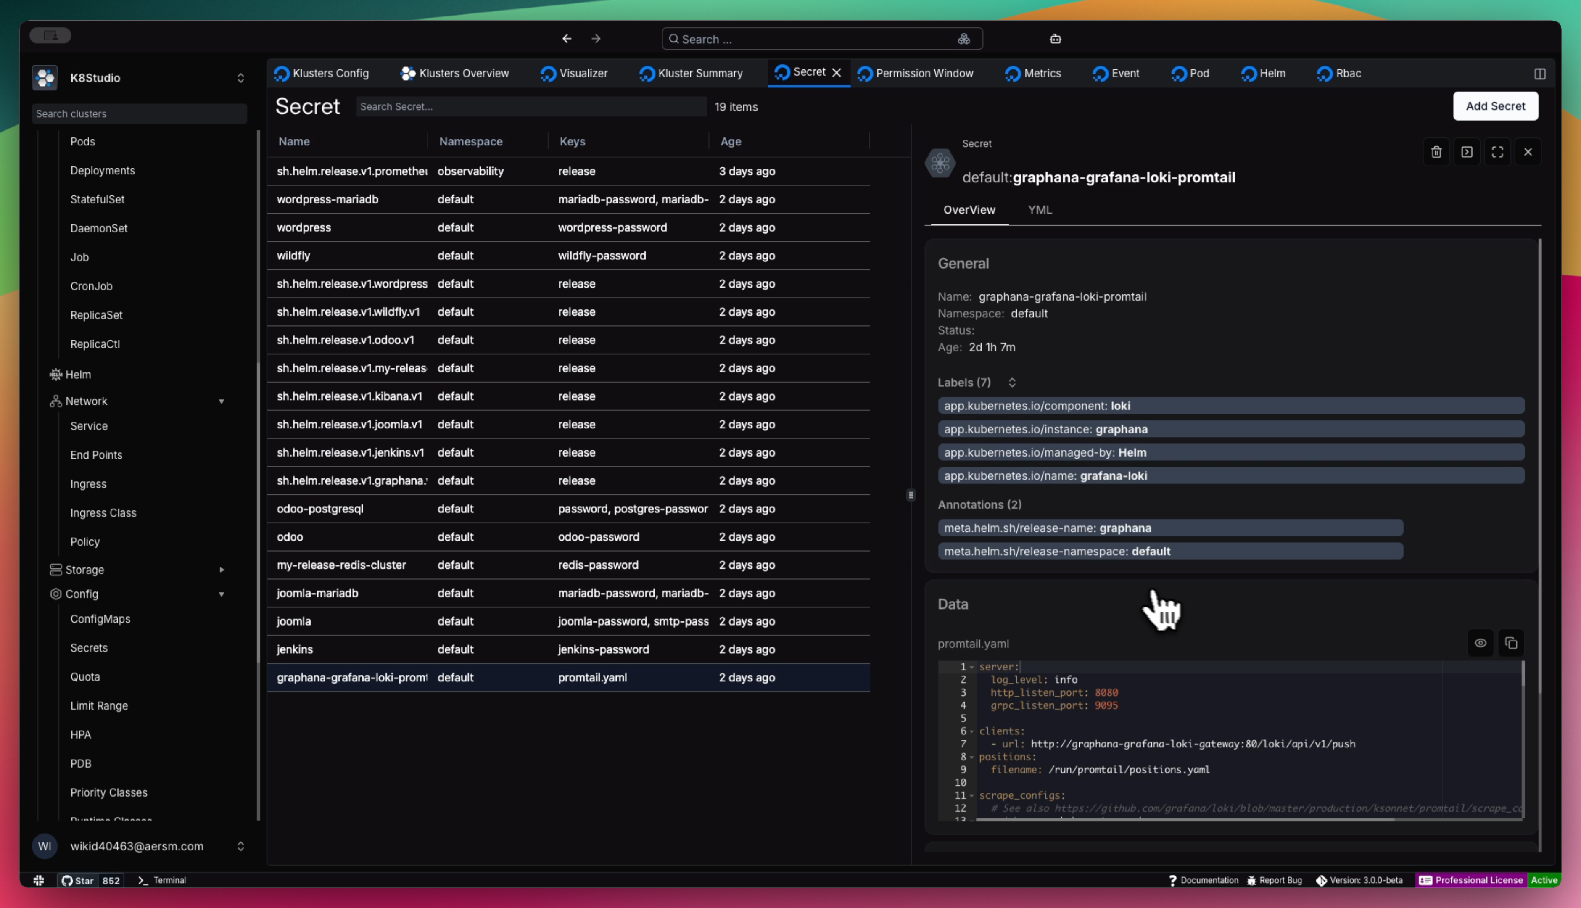Viewport: 1581px width, 908px height.
Task: Click the code editor horizontal scrollbar
Action: [x=1185, y=819]
